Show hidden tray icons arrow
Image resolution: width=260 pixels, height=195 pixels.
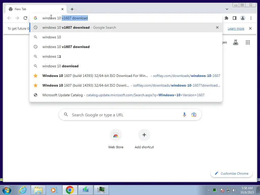(208, 190)
